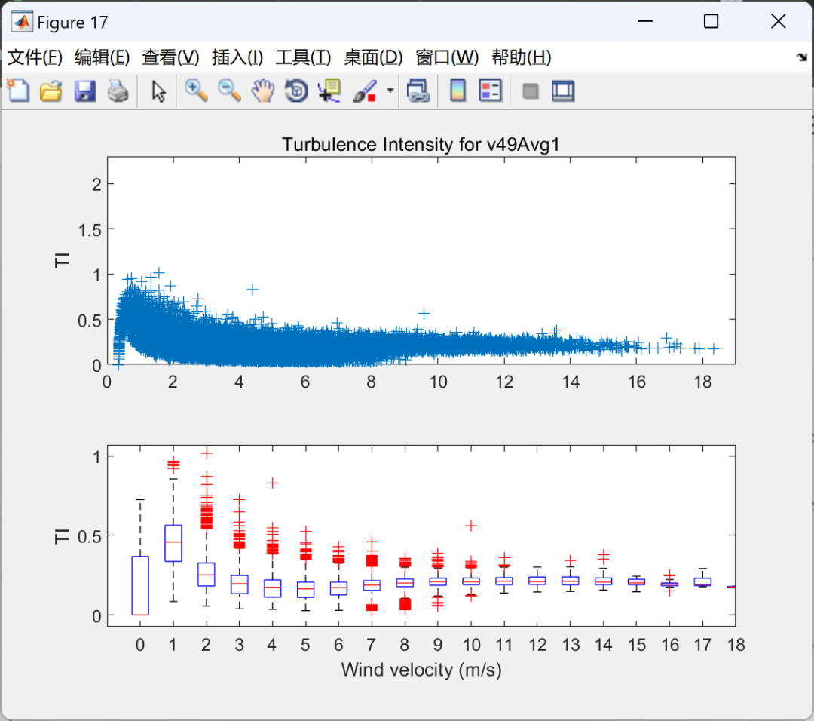
Task: Click the box for wind velocity 0
Action: pyautogui.click(x=140, y=585)
